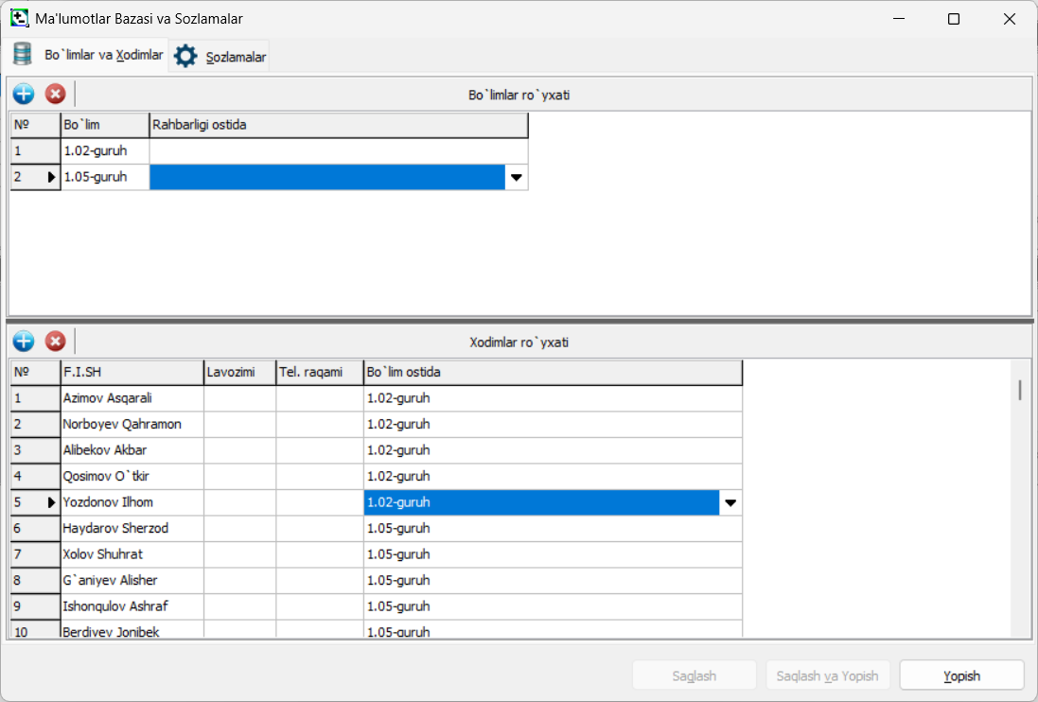Click the Rahbarligi ostida column header
Screen dimensions: 1038x702
pos(339,125)
